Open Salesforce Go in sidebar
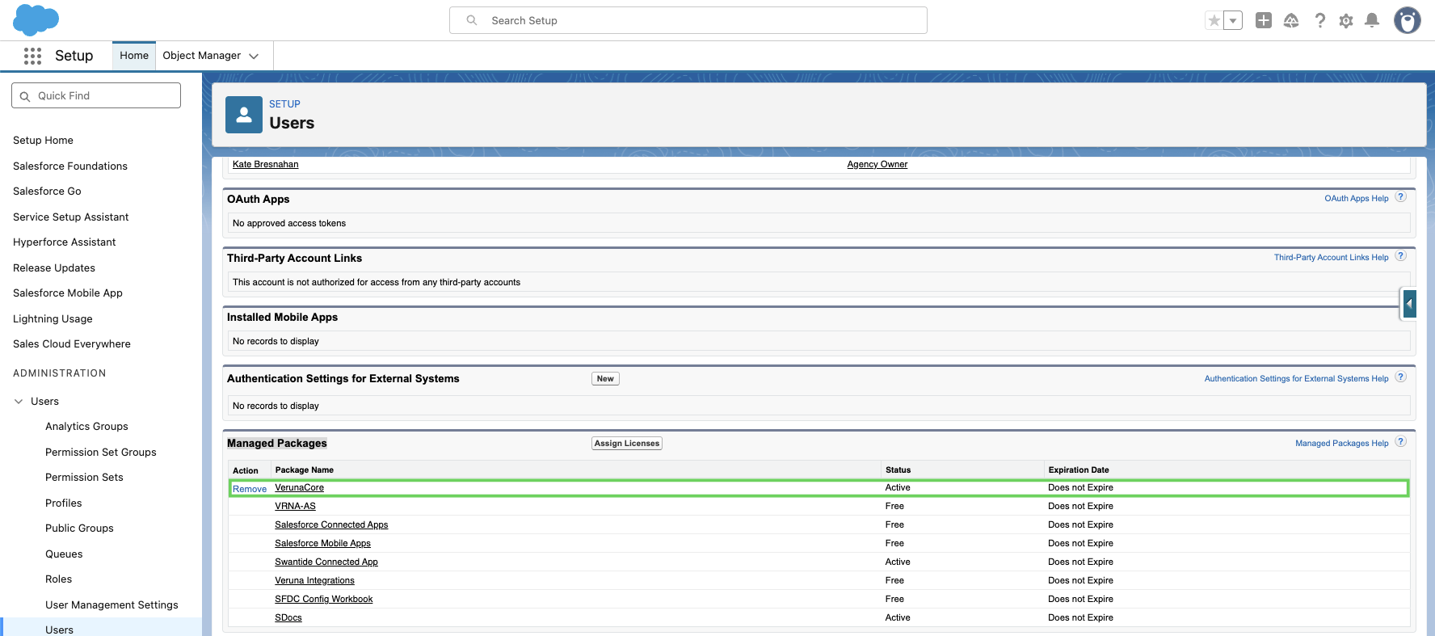 point(47,192)
